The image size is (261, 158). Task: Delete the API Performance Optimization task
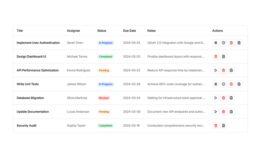pyautogui.click(x=223, y=70)
